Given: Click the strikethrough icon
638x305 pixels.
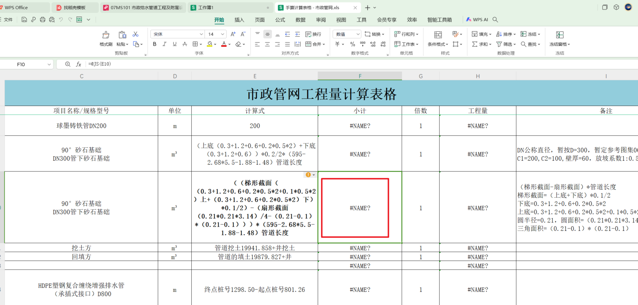Looking at the screenshot, I should click(184, 44).
